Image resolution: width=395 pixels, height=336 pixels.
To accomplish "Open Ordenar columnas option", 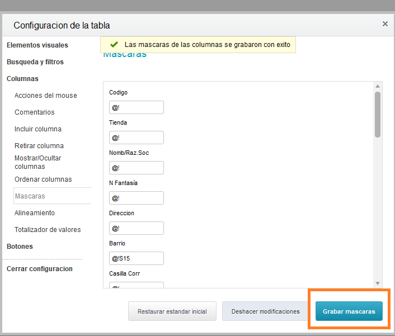I will point(43,179).
